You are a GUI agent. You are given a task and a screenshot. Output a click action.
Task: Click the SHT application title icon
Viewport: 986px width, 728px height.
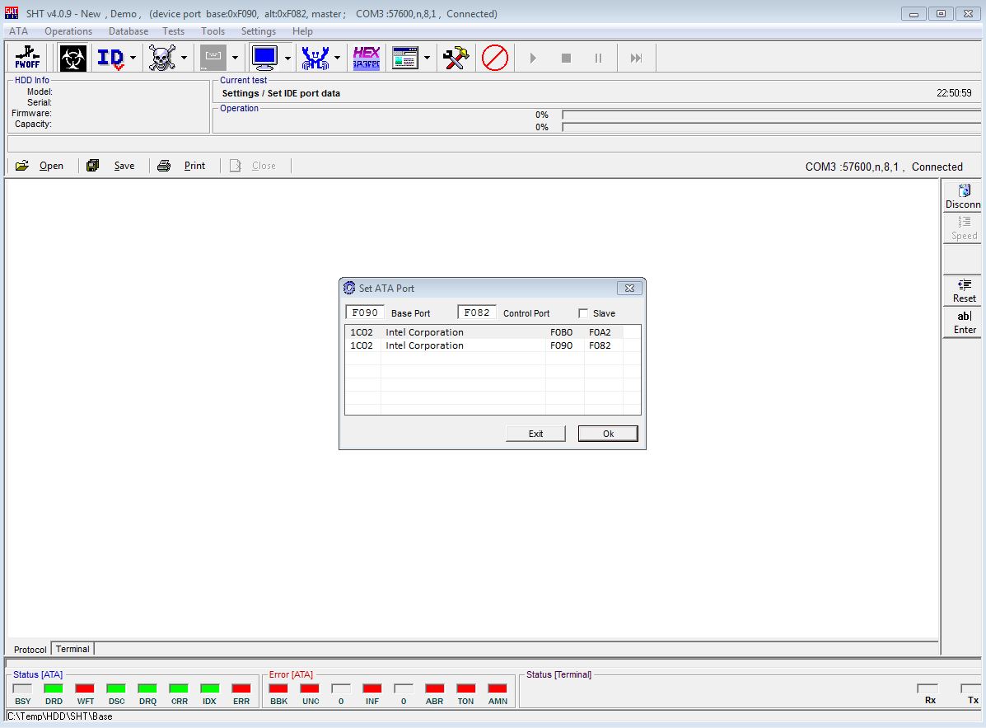click(12, 12)
